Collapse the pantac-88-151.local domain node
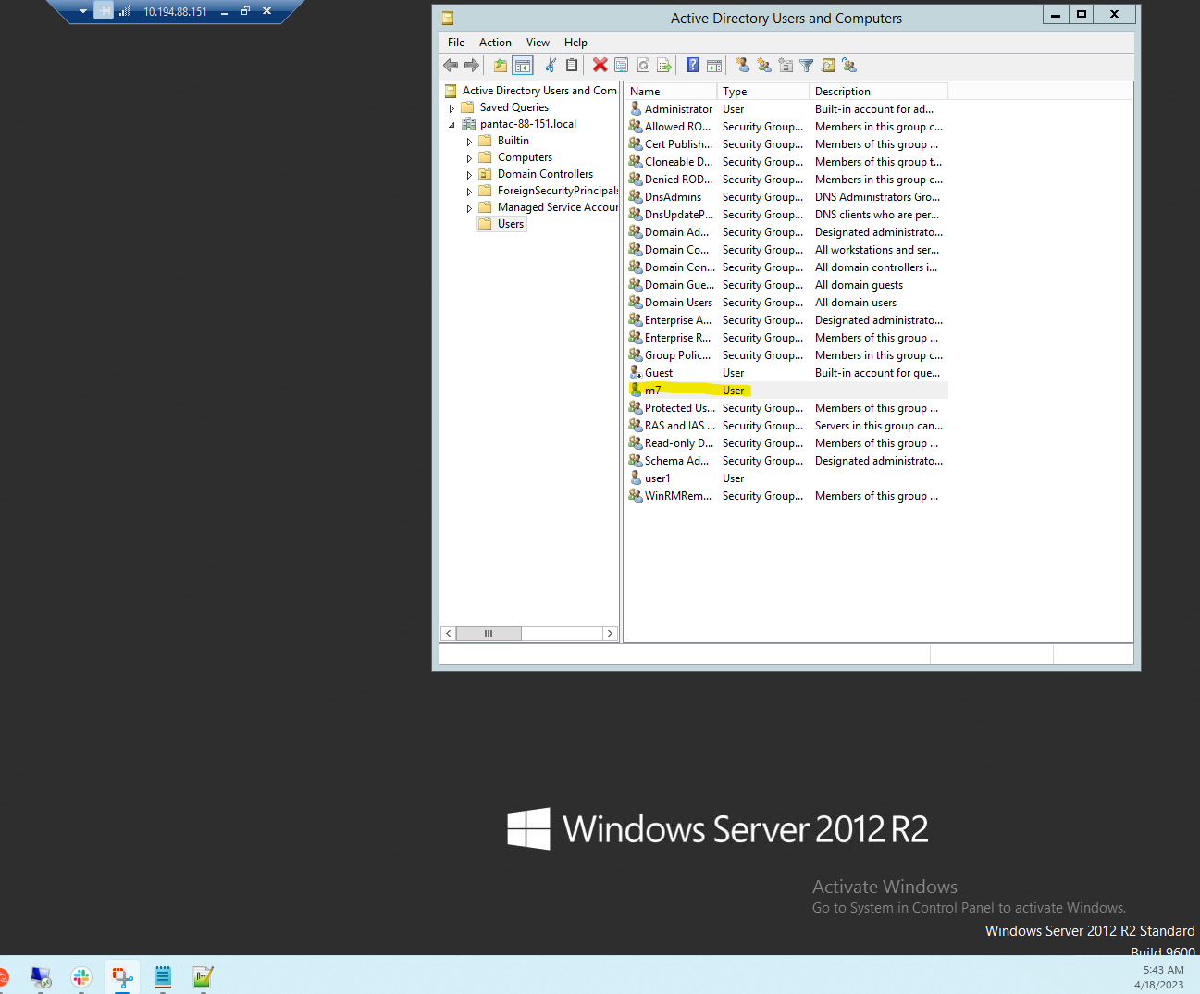The image size is (1200, 994). (x=452, y=125)
